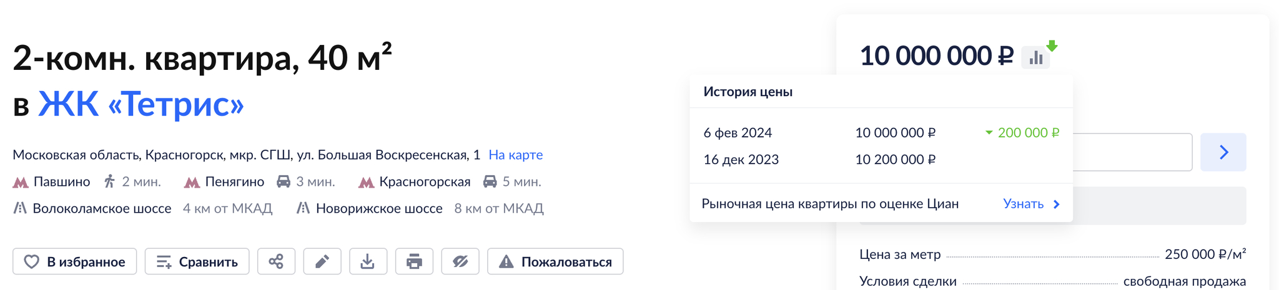Add listing to В избранное
Screen dimensions: 1279x290
pyautogui.click(x=74, y=261)
